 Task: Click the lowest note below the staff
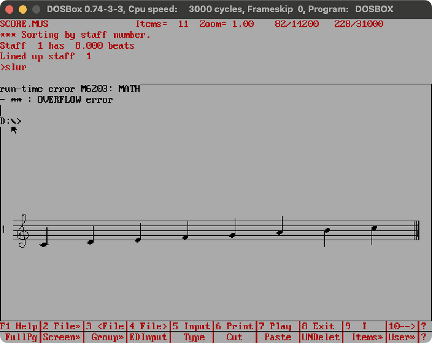pyautogui.click(x=43, y=244)
